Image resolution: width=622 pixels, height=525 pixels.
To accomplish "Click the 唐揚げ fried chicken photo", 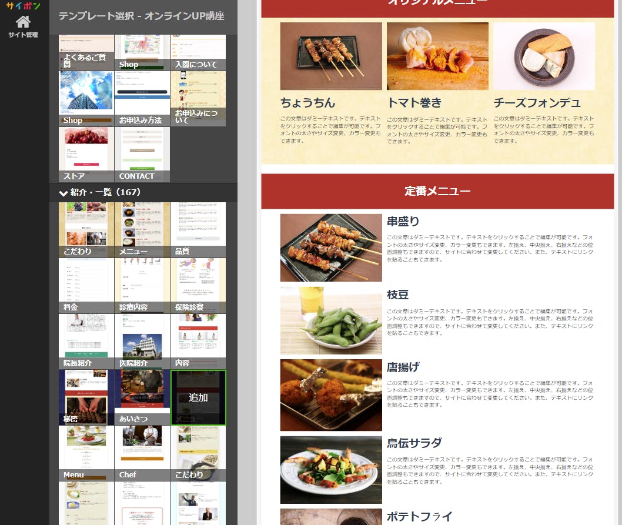I will (331, 395).
